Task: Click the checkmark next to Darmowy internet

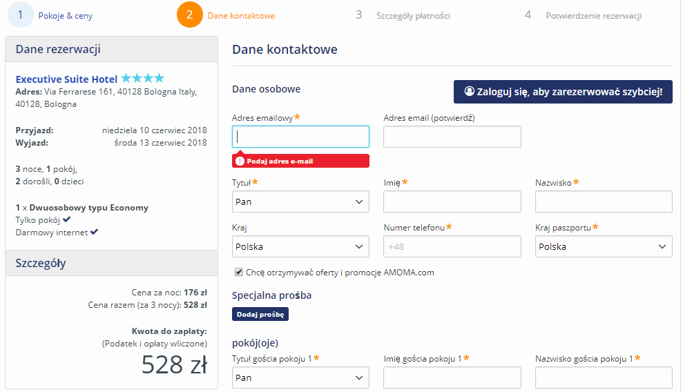Action: [x=94, y=233]
